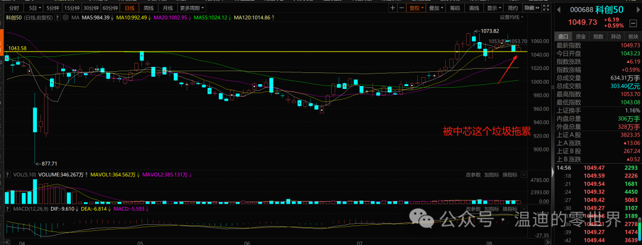The width and height of the screenshot is (642, 245).
Task: Open the 5日 period dropdown
Action: [x=34, y=8]
